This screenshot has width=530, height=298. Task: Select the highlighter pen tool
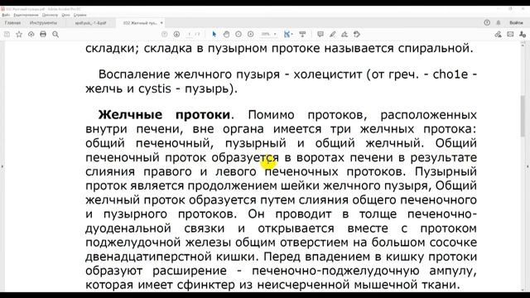coord(333,34)
